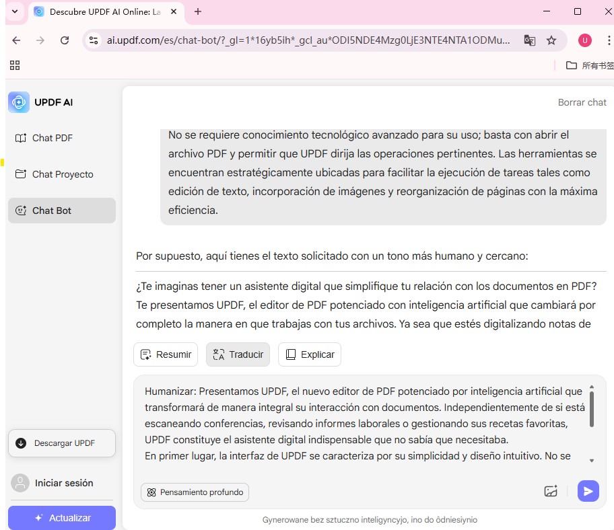Maximize the browser window
The width and height of the screenshot is (614, 530).
[x=577, y=11]
